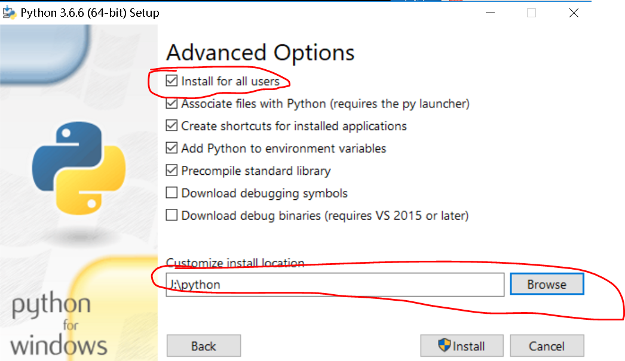This screenshot has width=625, height=361.
Task: Click the Python setup title bar icon
Action: coord(9,13)
